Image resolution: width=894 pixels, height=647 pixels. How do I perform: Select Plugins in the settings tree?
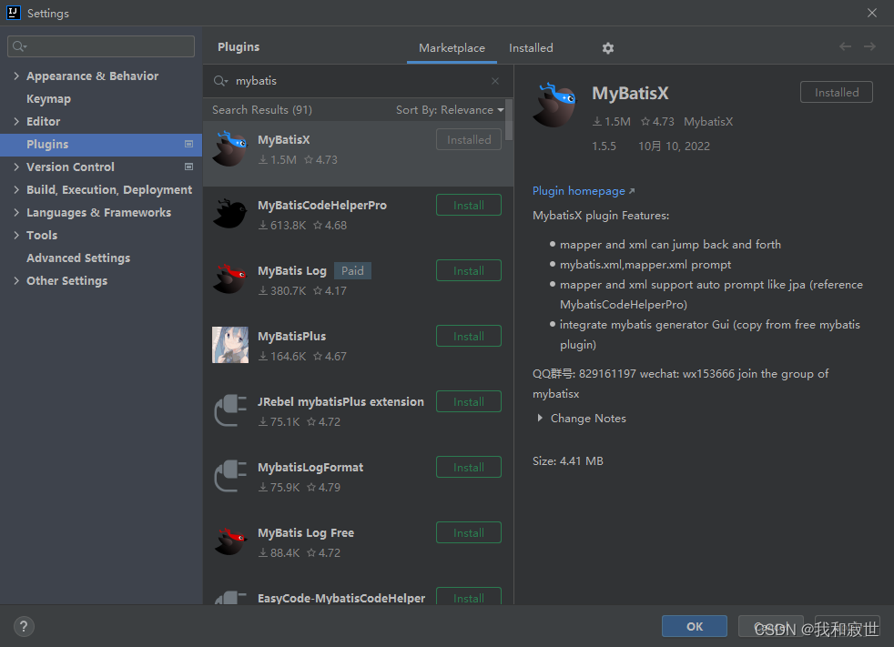(101, 144)
